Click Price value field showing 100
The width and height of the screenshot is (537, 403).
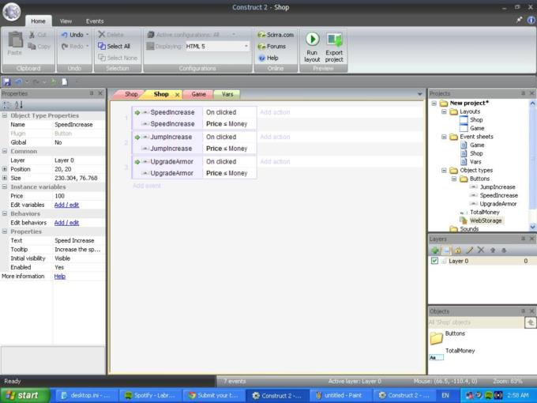click(x=79, y=196)
